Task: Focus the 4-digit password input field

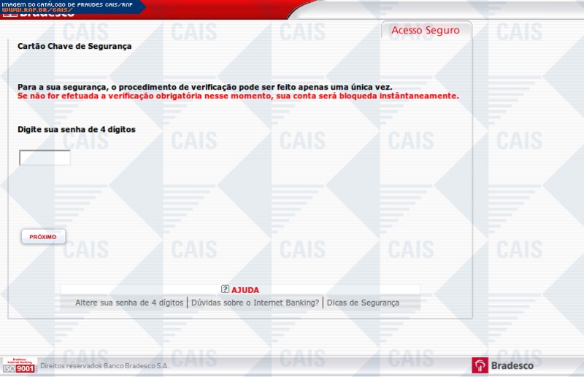Action: (x=45, y=158)
